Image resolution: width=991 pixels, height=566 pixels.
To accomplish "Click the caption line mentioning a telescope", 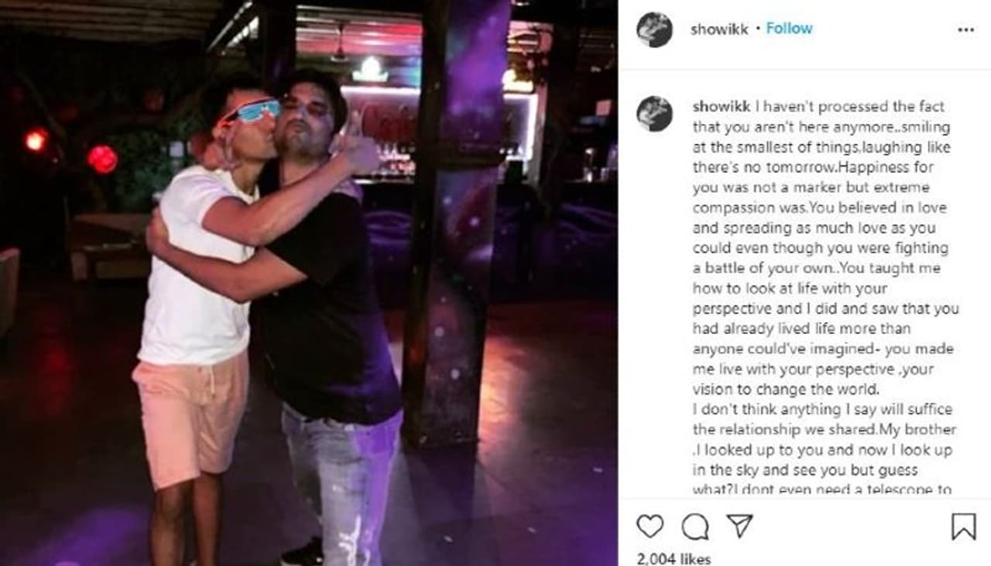I will click(821, 489).
